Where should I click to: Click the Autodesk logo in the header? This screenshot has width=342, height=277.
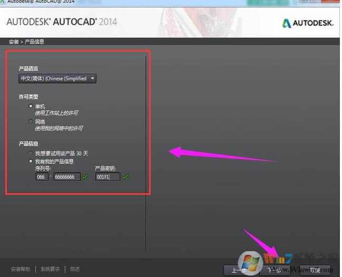pyautogui.click(x=305, y=23)
